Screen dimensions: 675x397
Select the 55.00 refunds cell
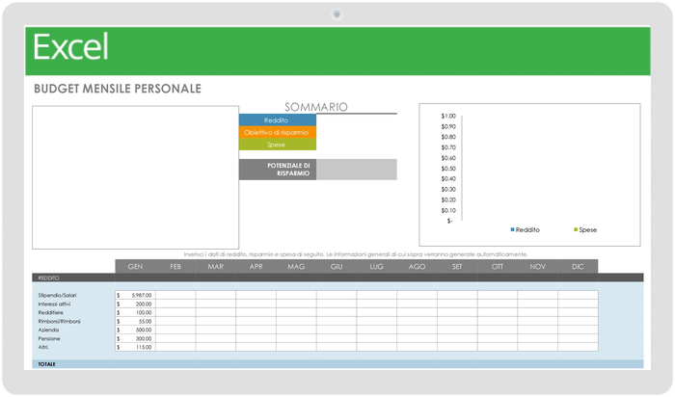pos(135,321)
